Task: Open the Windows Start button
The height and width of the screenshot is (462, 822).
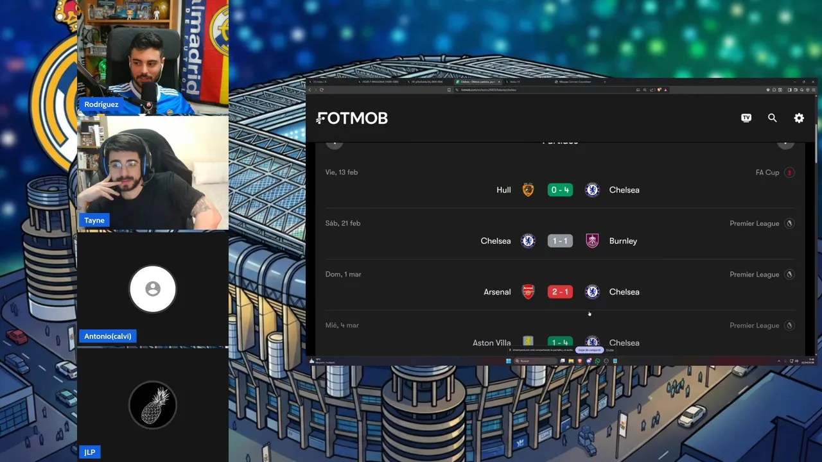Action: [x=508, y=361]
